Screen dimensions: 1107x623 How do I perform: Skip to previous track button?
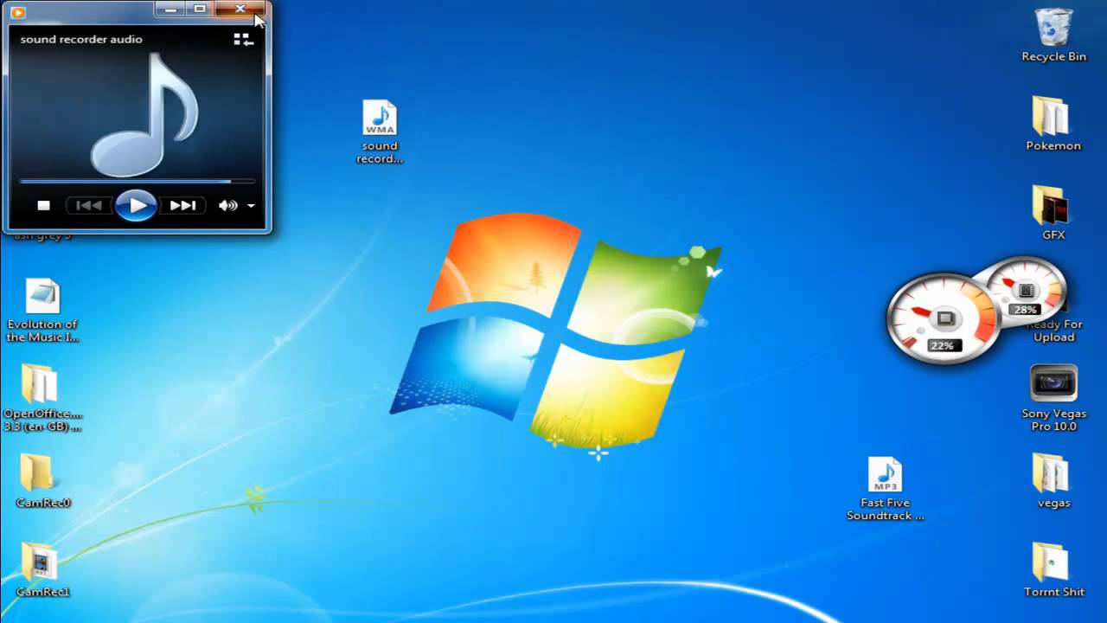pyautogui.click(x=88, y=206)
